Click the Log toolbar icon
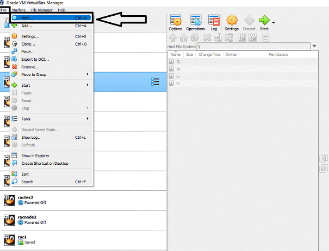329x251 pixels. coord(214,22)
